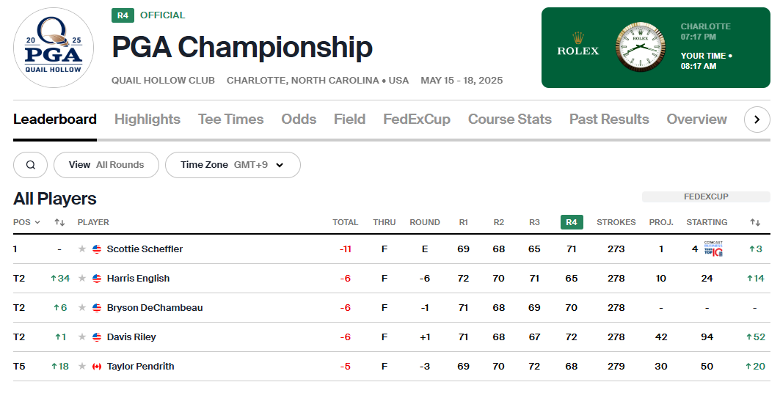Click the Comcast Business Top 10 badge

pyautogui.click(x=713, y=249)
